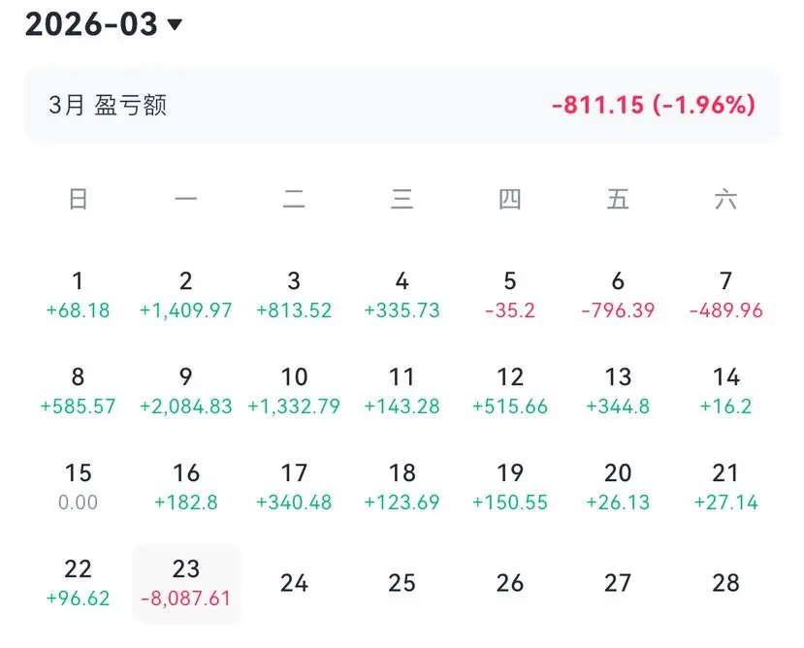Choose date 28 in the calendar
Screen dimensions: 804x648
point(726,583)
